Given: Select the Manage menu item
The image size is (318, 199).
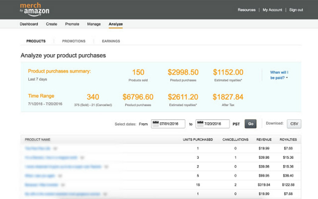Looking at the screenshot, I should [94, 24].
